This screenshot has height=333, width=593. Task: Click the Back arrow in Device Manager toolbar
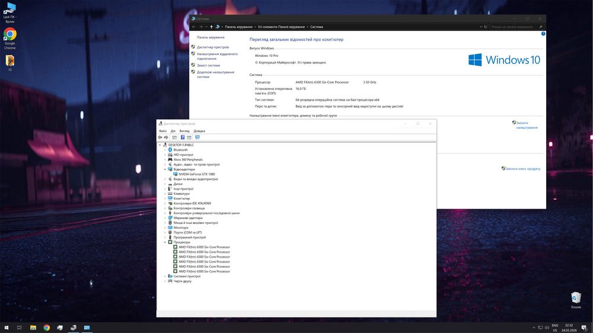pos(160,137)
